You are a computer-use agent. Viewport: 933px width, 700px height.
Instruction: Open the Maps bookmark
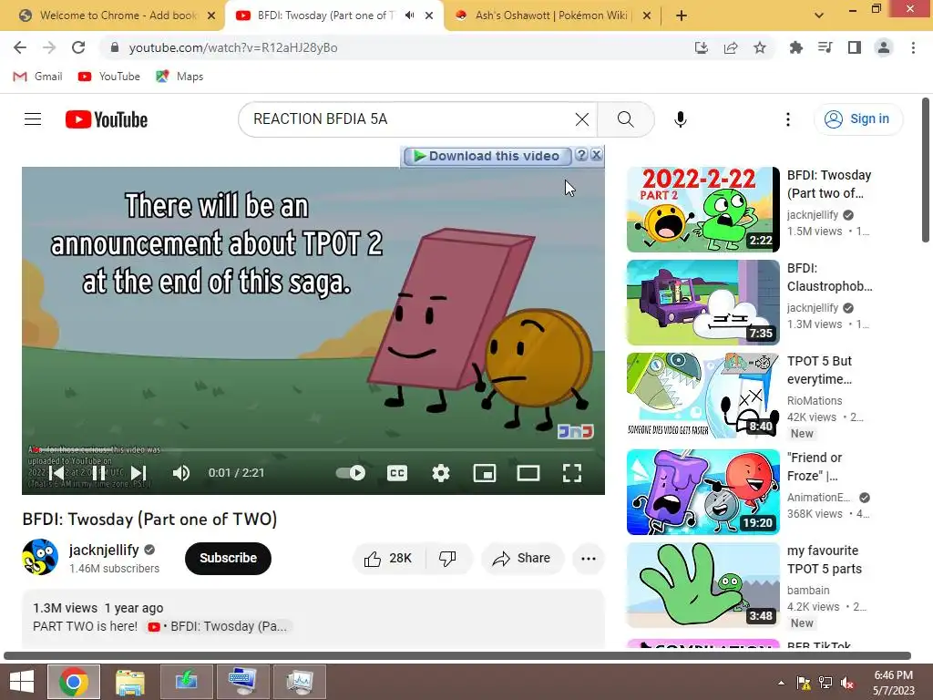[x=179, y=77]
